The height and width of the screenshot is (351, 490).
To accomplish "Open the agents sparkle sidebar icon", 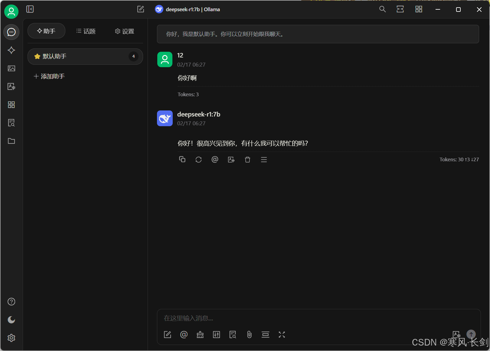I will 11,50.
